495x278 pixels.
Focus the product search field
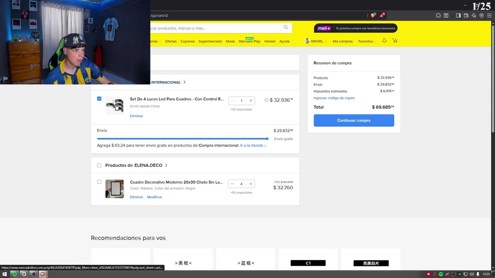pyautogui.click(x=215, y=28)
